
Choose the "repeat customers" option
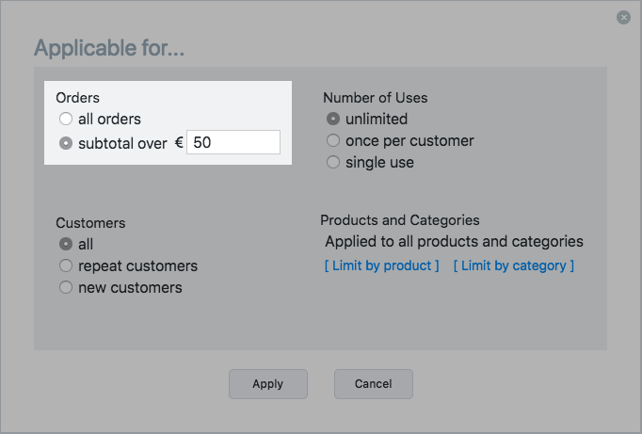coord(66,266)
